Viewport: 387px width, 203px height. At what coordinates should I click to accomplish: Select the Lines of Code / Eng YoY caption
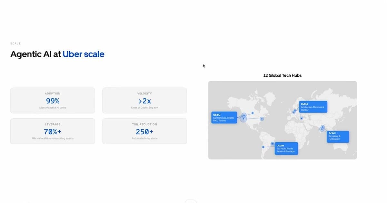click(x=144, y=108)
